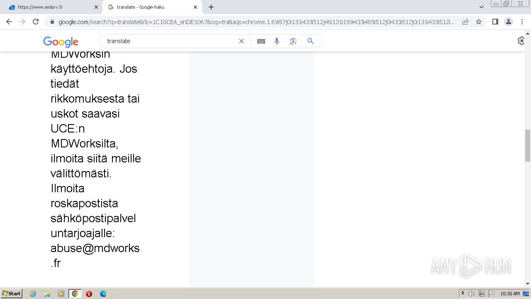This screenshot has height=299, width=531.
Task: Click the text 'rikkomuksesta tai'
Action: [x=95, y=99]
